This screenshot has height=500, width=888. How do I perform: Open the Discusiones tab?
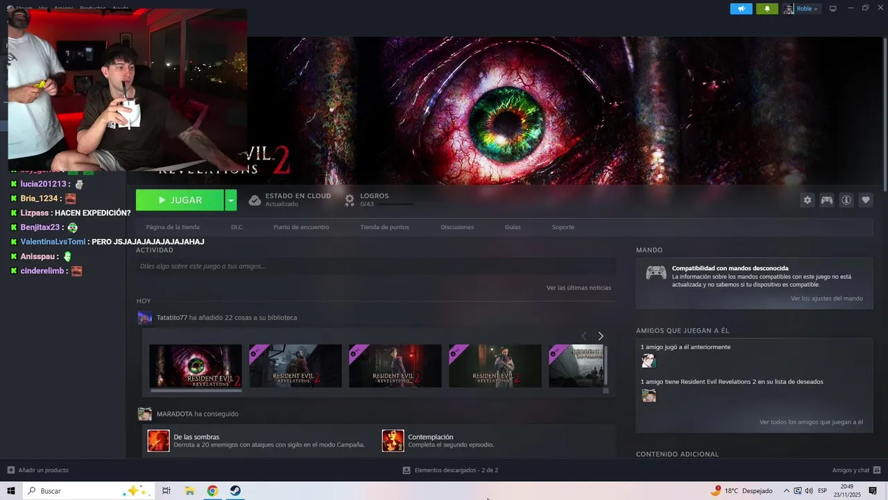point(457,227)
